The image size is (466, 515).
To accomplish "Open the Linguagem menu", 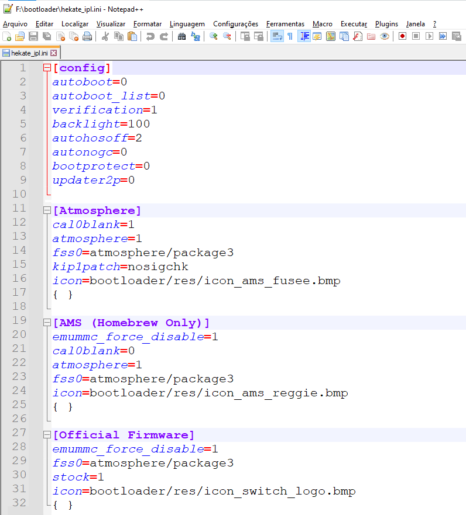I will [187, 24].
